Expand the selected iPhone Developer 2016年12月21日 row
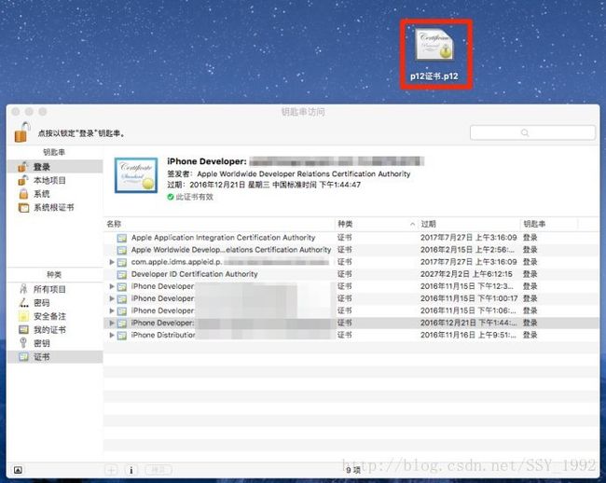606x483 pixels. click(111, 323)
